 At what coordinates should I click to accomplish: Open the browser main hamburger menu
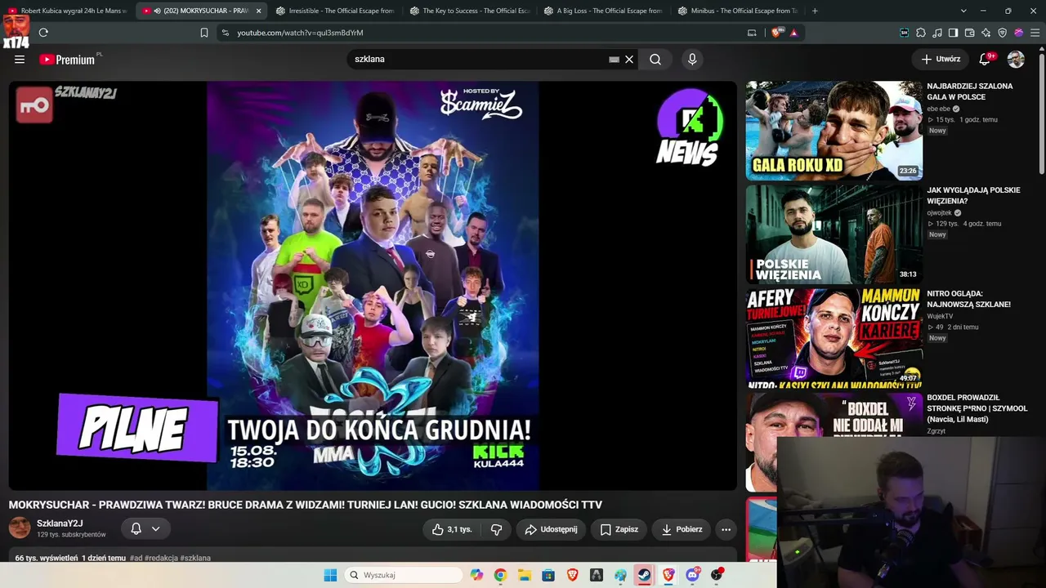coord(1035,33)
